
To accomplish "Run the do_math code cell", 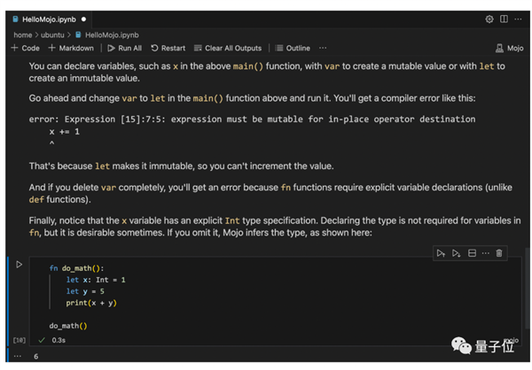I will 20,265.
